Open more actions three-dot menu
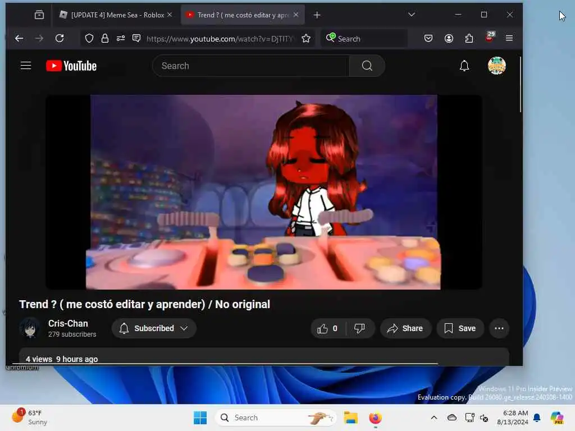Image resolution: width=575 pixels, height=431 pixels. 499,328
